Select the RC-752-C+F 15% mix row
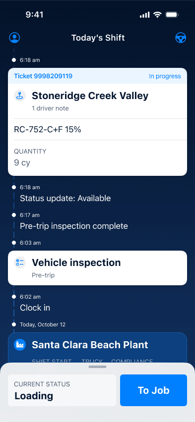Image resolution: width=195 pixels, height=422 pixels. (97, 129)
